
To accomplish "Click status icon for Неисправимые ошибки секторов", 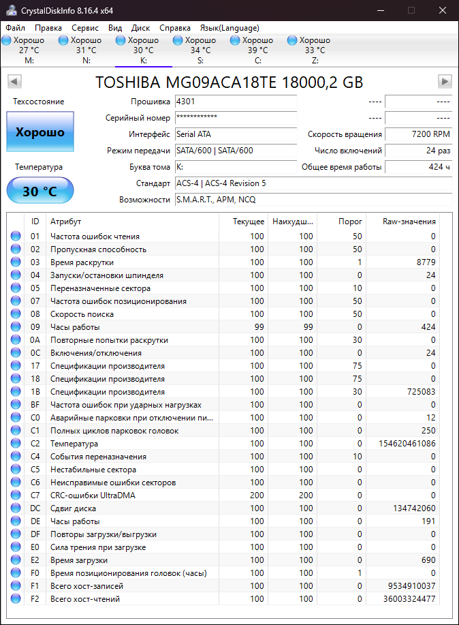I will point(16,483).
